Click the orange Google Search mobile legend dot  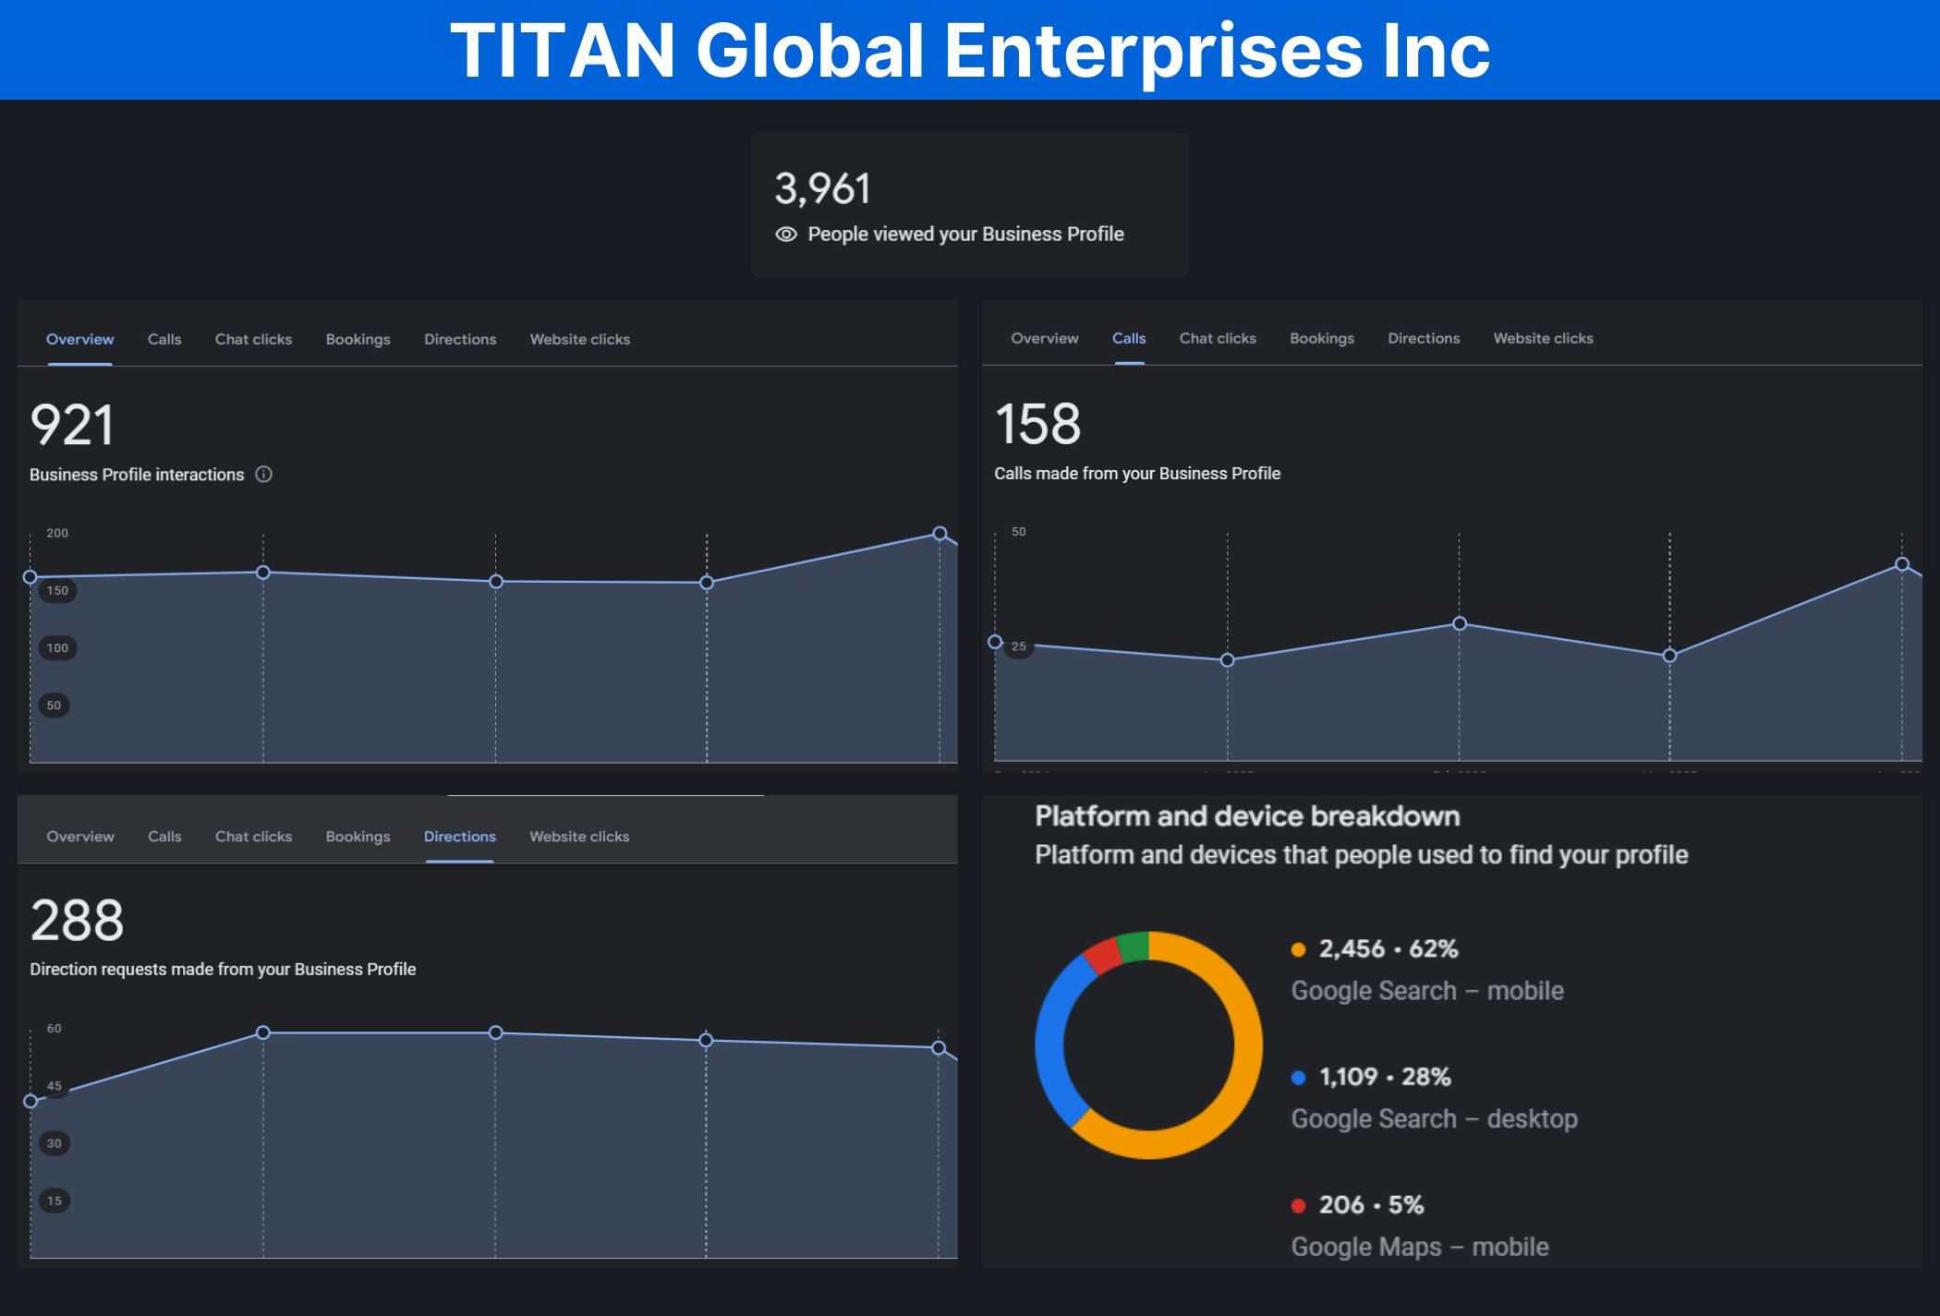(x=1298, y=949)
